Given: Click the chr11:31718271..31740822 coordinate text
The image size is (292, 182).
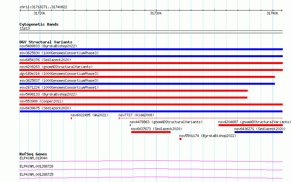Looking at the screenshot, I should 43,7.
